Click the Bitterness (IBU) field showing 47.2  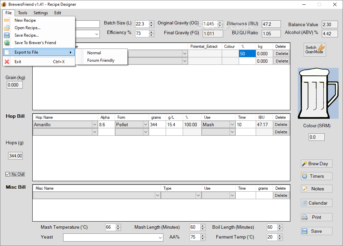271,24
